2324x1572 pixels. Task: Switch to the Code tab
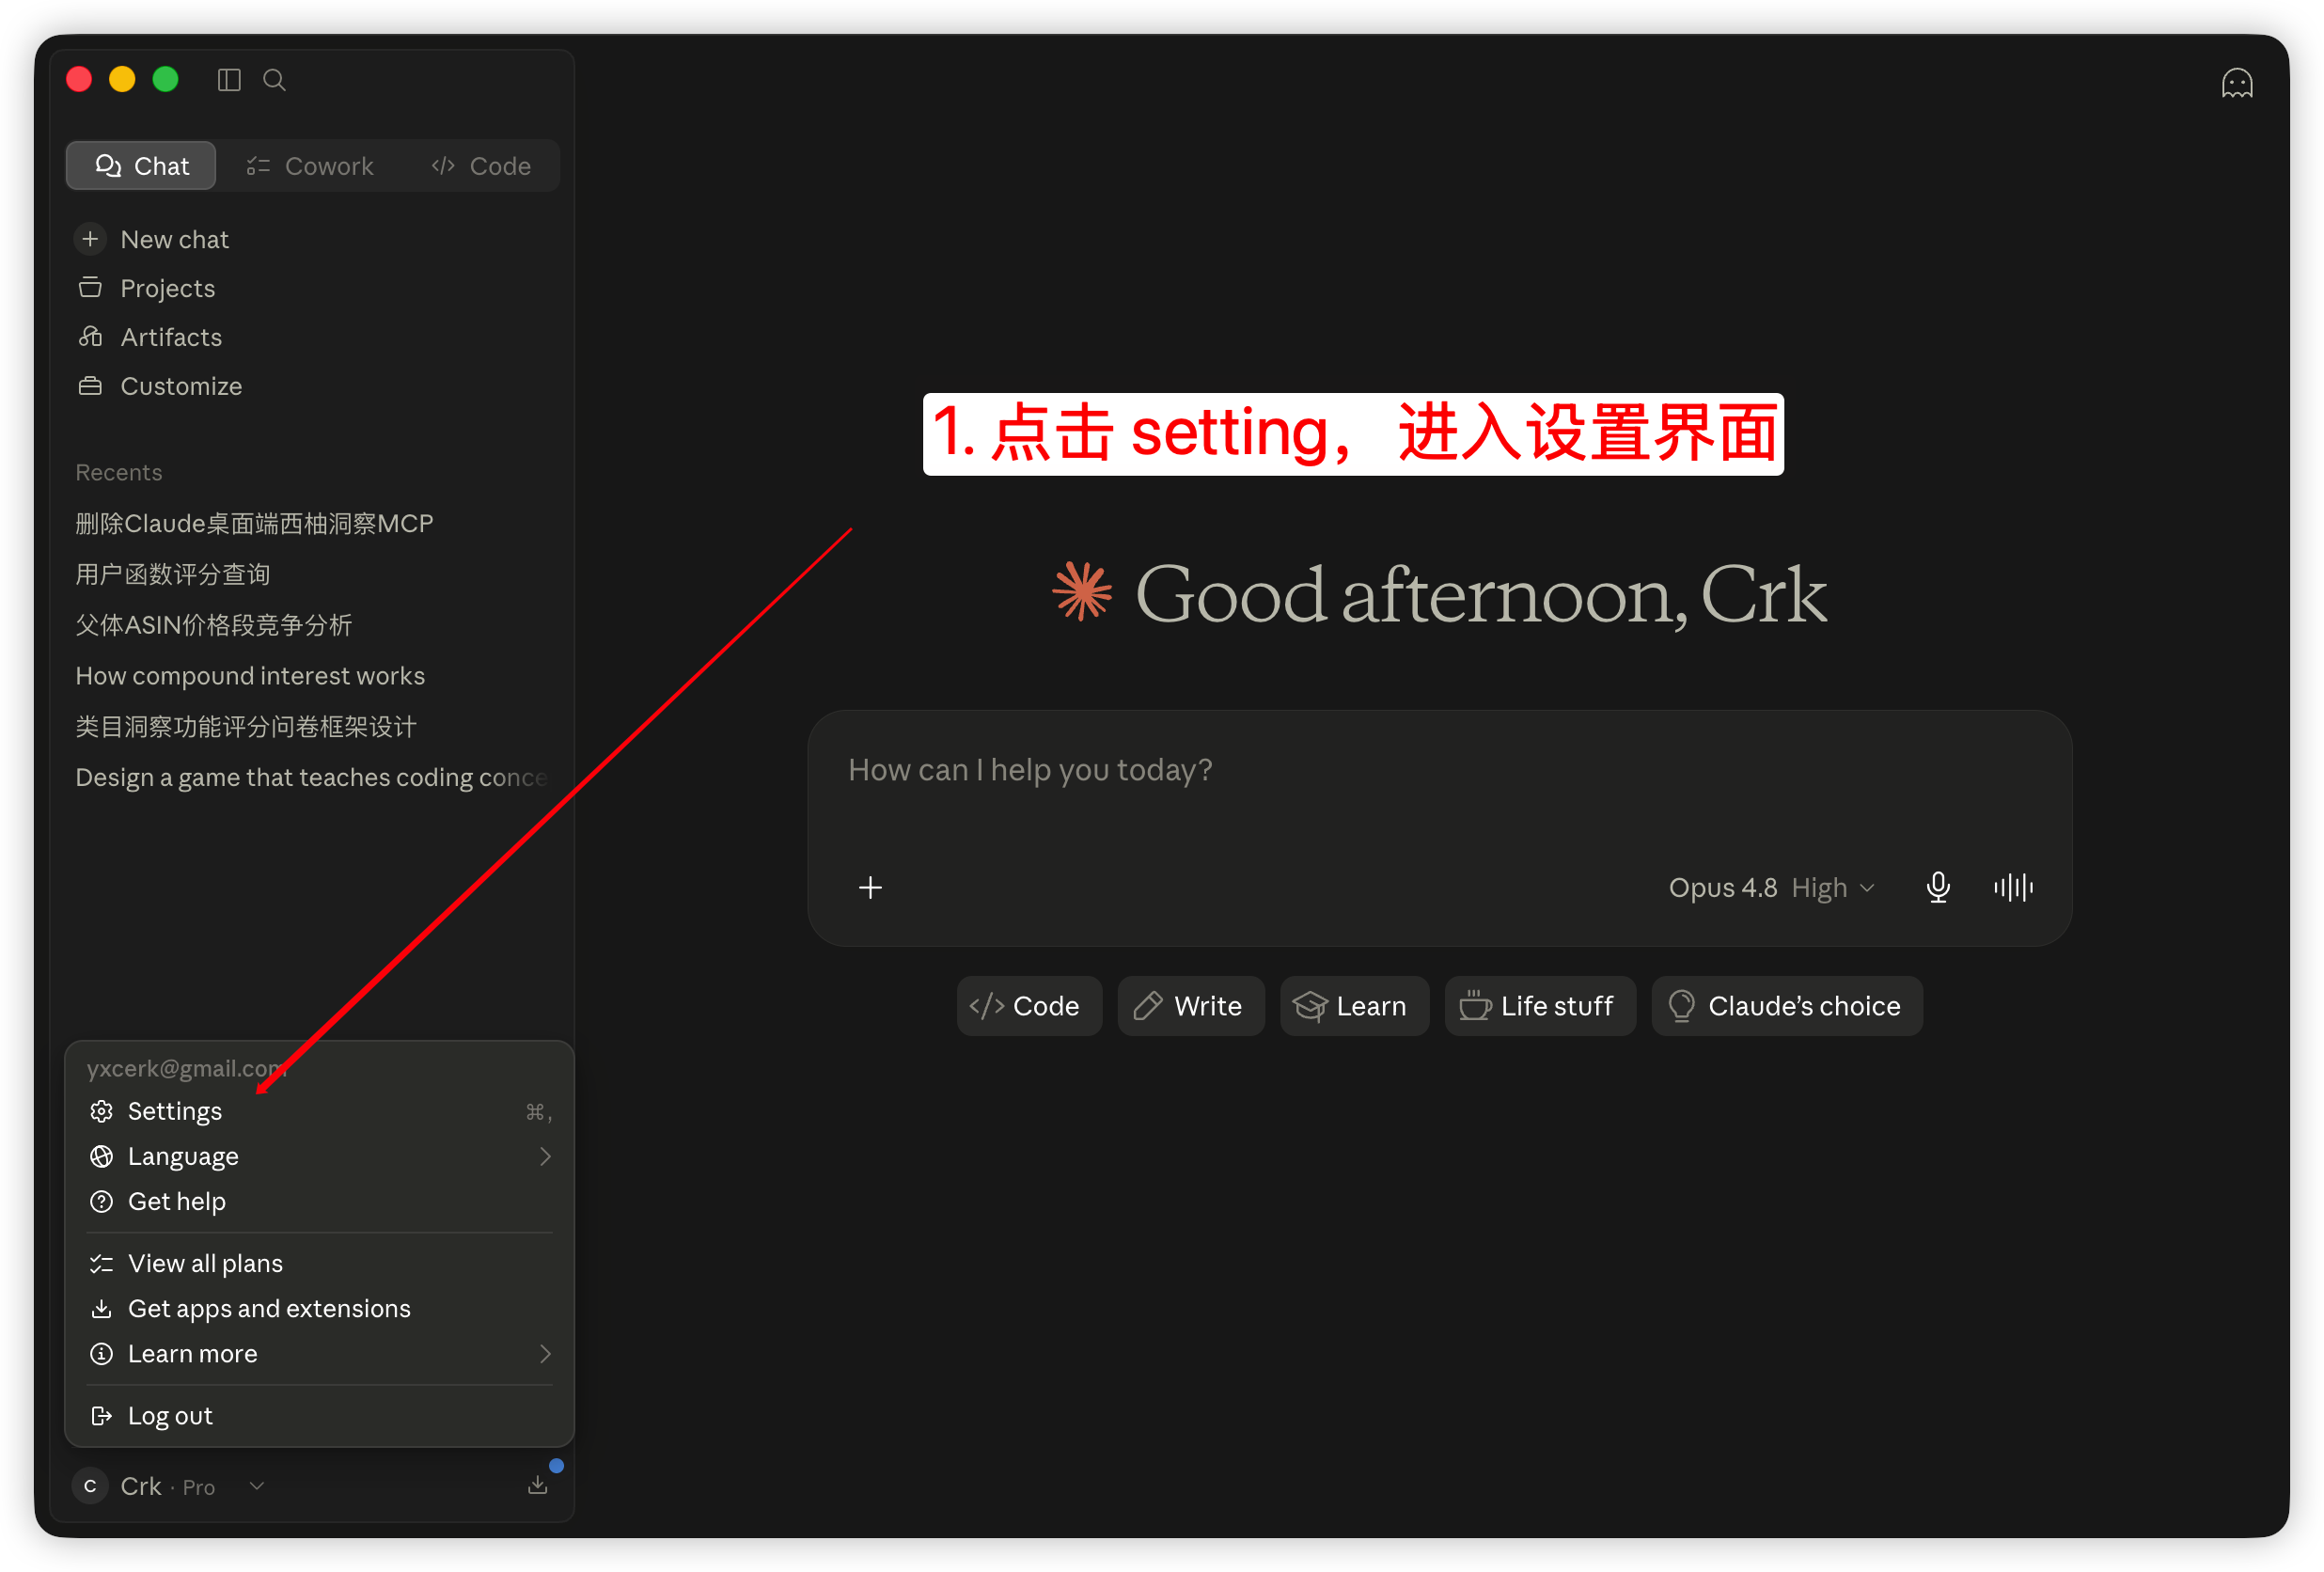click(481, 165)
